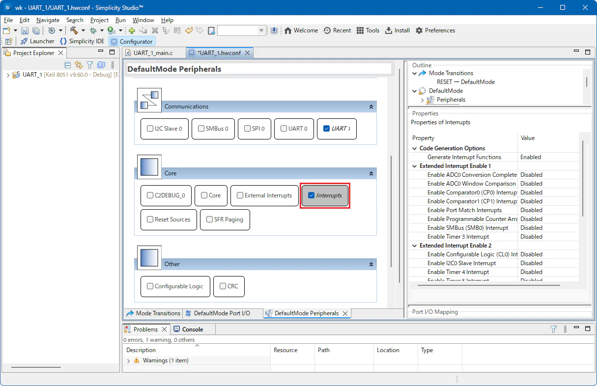Switch to Mode Transitions tab
Viewport: 597px width, 386px height.
pyautogui.click(x=153, y=313)
